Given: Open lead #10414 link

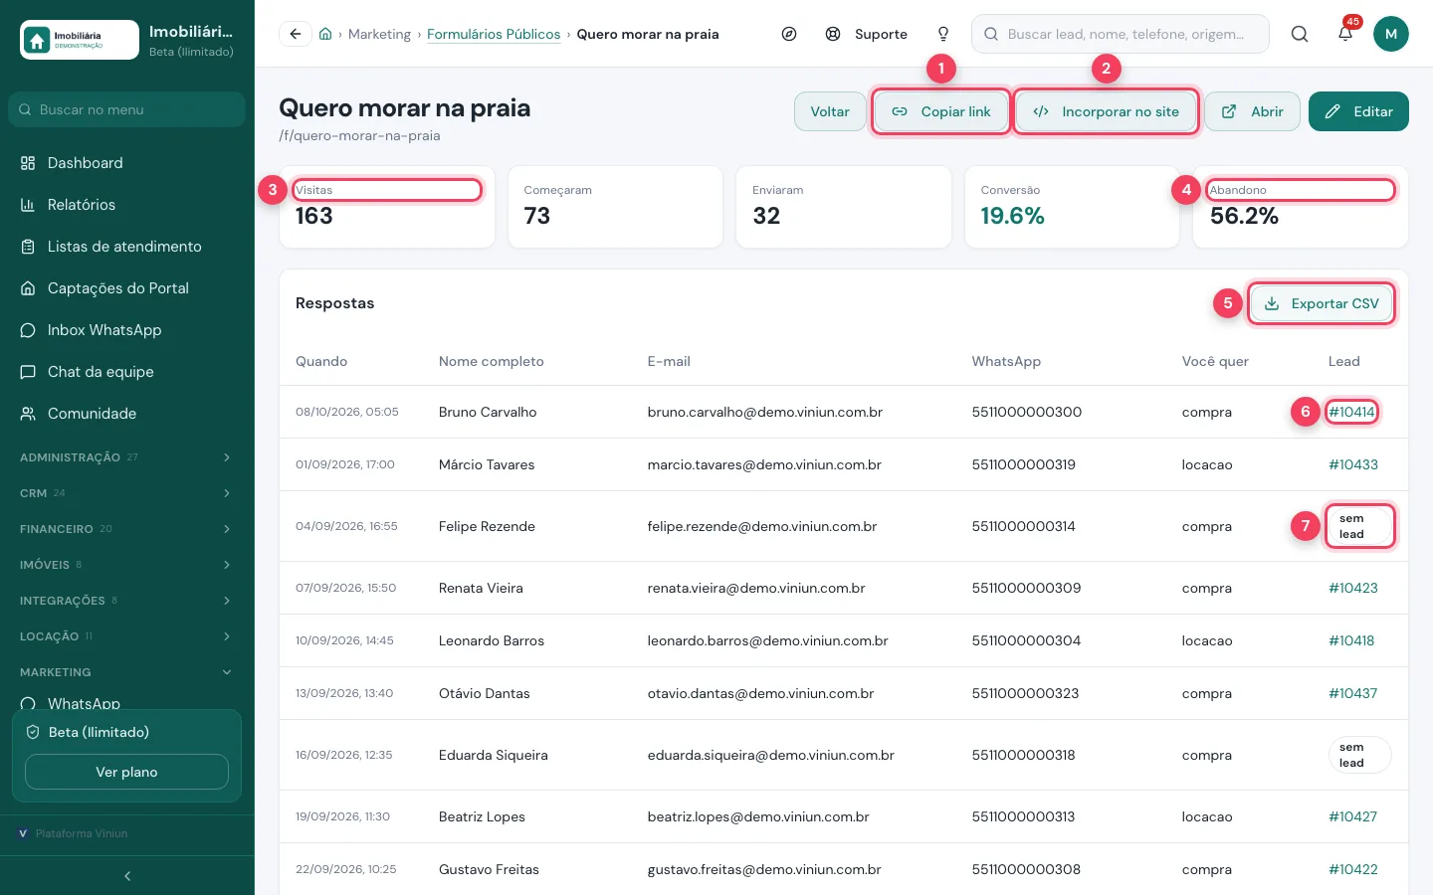Looking at the screenshot, I should click(1351, 412).
